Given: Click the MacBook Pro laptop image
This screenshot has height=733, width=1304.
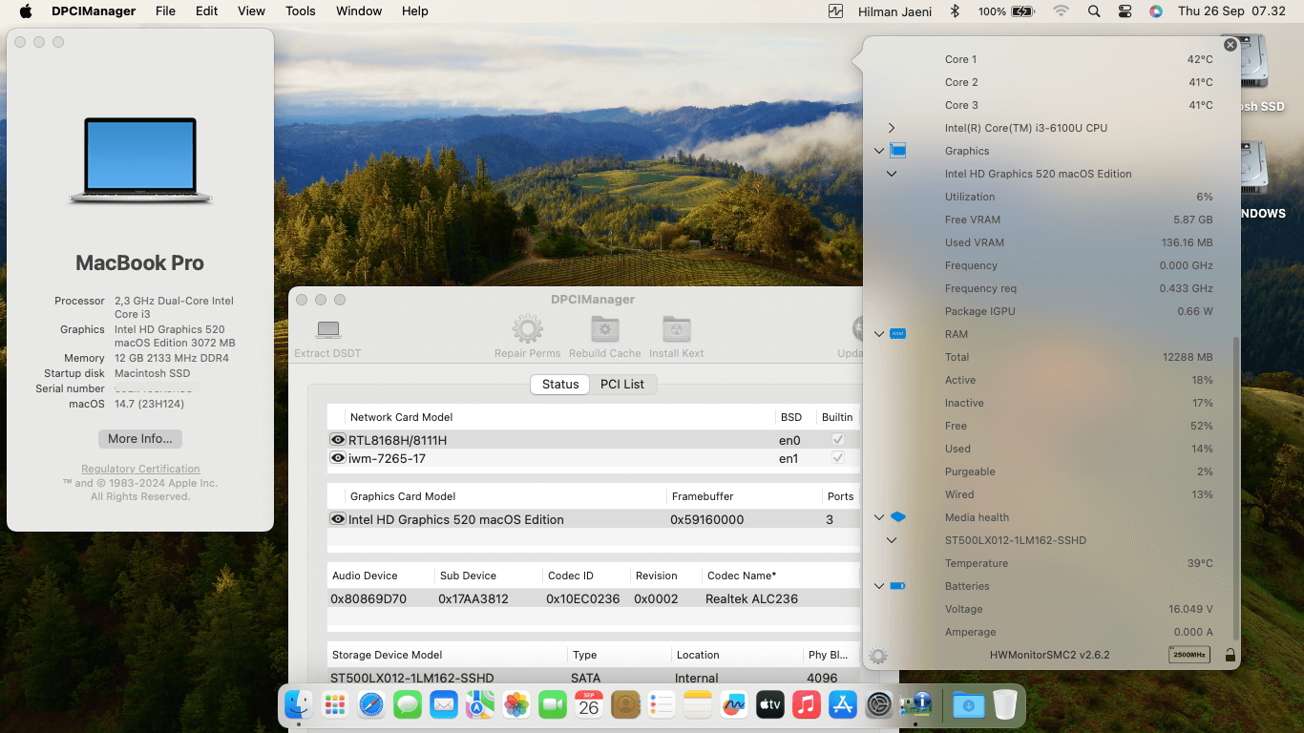Looking at the screenshot, I should click(x=140, y=160).
